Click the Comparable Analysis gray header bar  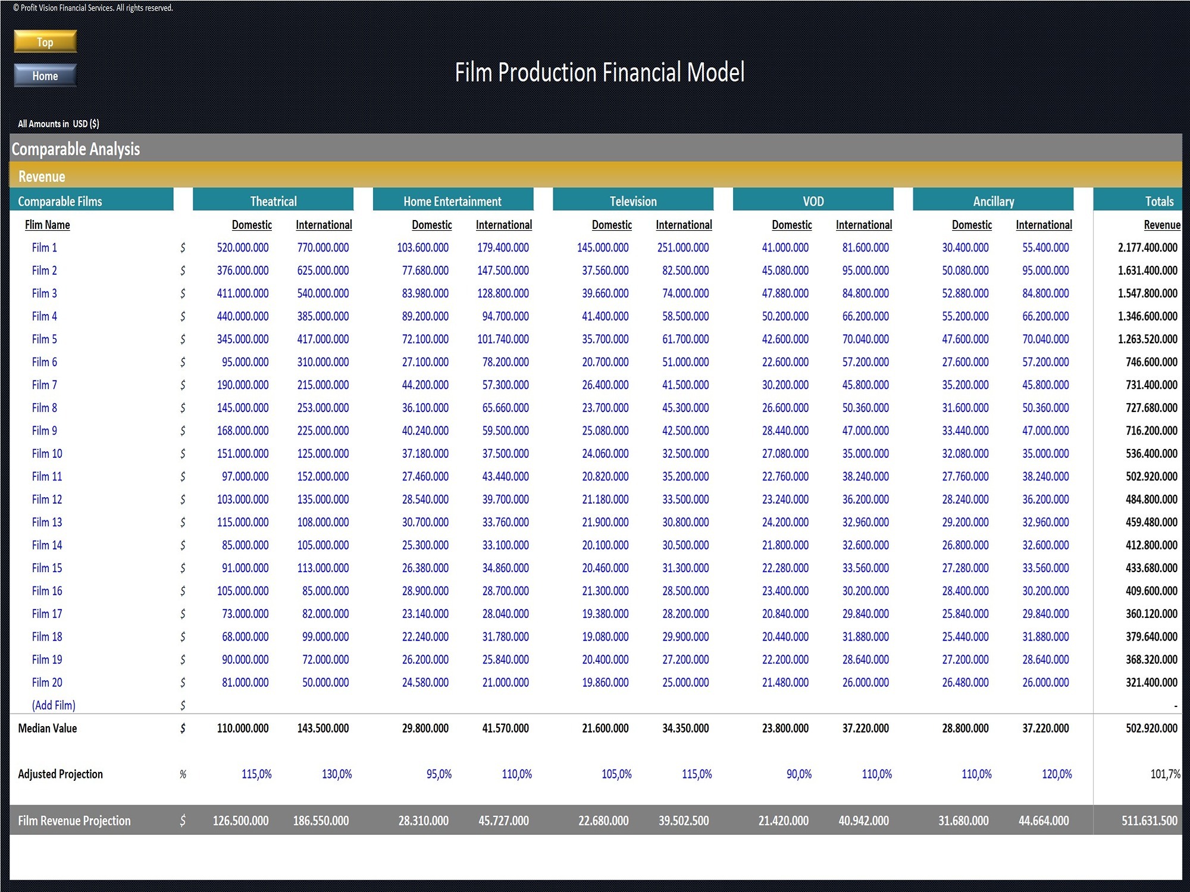click(76, 149)
